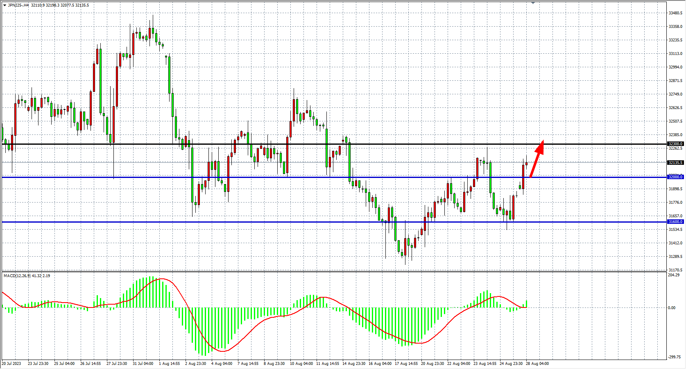Click the MACD 0.00 level label

672,308
